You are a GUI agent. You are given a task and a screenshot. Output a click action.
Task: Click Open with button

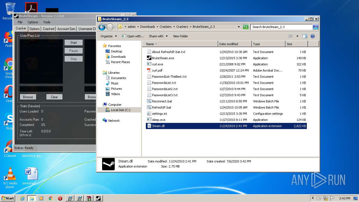coord(133,36)
